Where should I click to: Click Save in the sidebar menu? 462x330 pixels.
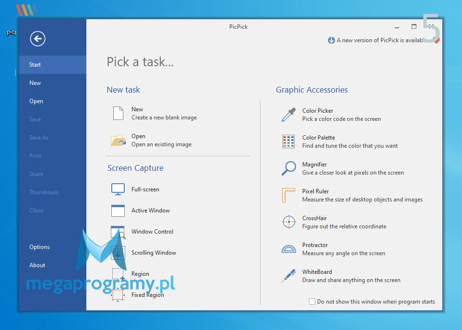point(53,119)
